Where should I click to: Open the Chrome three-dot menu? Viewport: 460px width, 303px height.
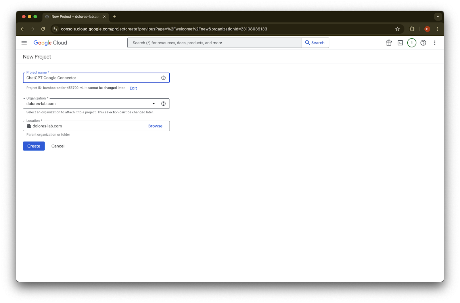pyautogui.click(x=438, y=29)
